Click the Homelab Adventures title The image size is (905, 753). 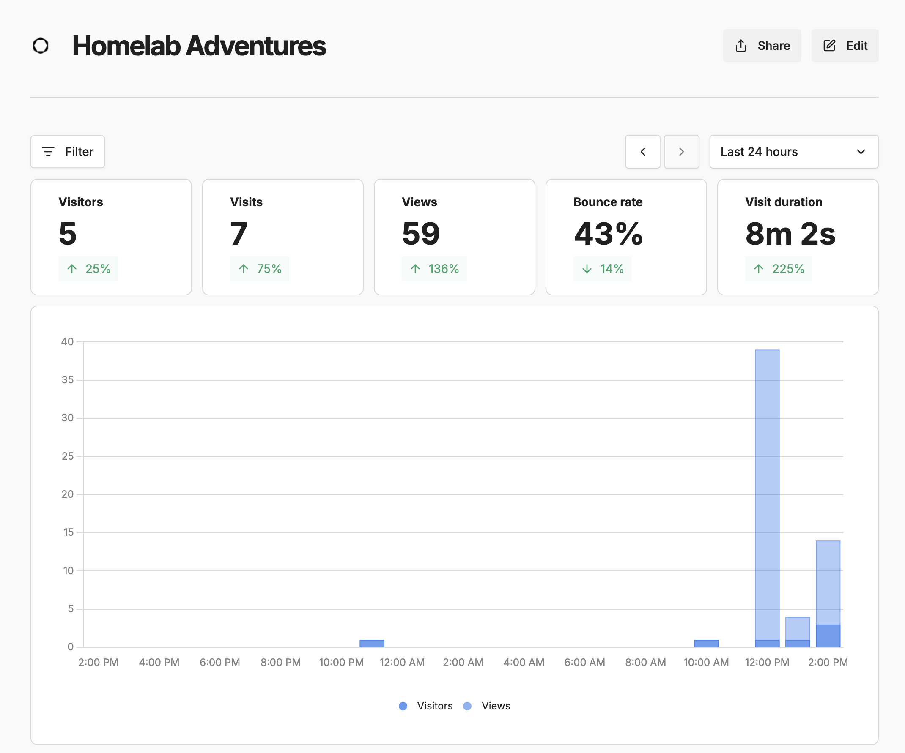tap(199, 45)
